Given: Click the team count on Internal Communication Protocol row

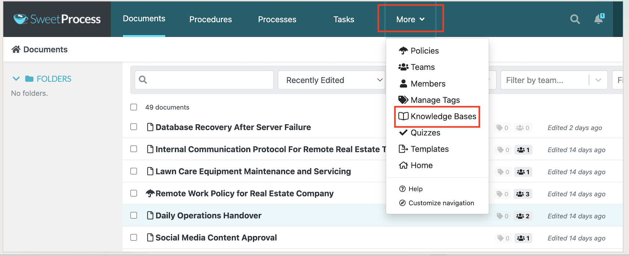Looking at the screenshot, I should click(523, 150).
